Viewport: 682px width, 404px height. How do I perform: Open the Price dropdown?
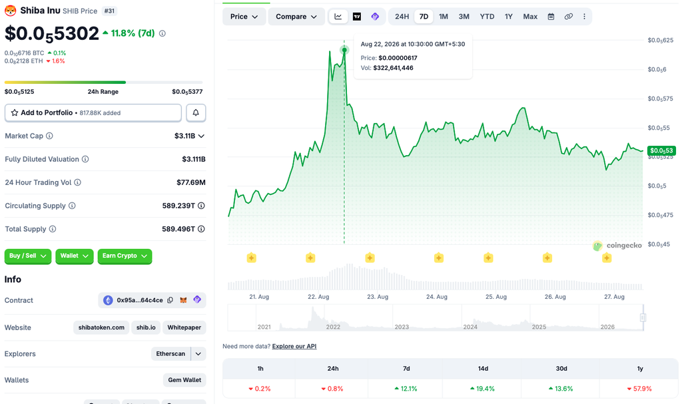[x=244, y=17]
